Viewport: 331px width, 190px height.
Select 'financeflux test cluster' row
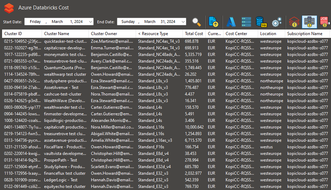click(165, 173)
